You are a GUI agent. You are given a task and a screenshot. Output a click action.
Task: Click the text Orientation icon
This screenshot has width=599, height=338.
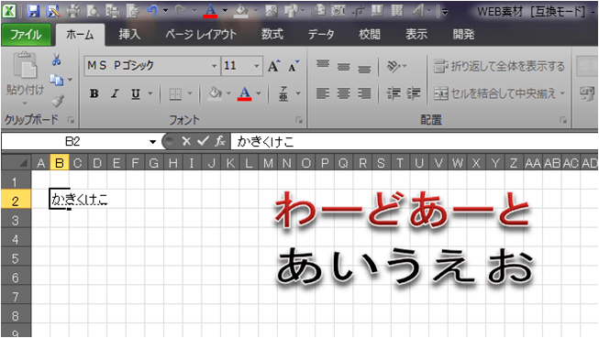pos(394,66)
